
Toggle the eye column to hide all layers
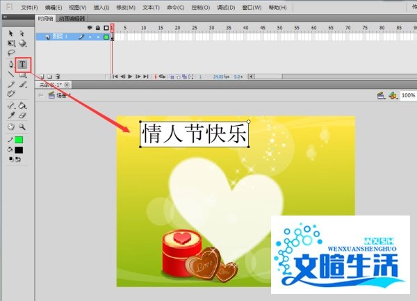tap(90, 28)
